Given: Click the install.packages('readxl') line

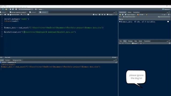Looking at the screenshot, I should click(x=17, y=19).
